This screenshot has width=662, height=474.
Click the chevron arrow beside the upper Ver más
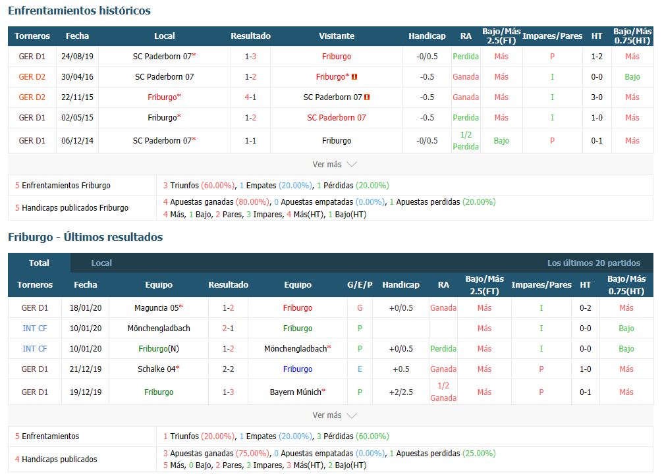352,164
